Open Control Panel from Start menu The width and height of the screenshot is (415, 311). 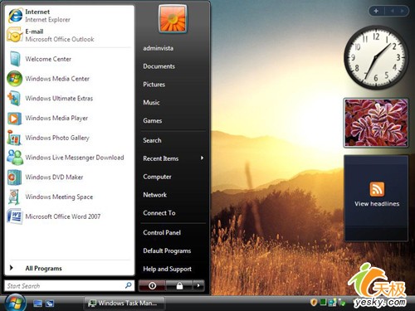click(x=162, y=232)
